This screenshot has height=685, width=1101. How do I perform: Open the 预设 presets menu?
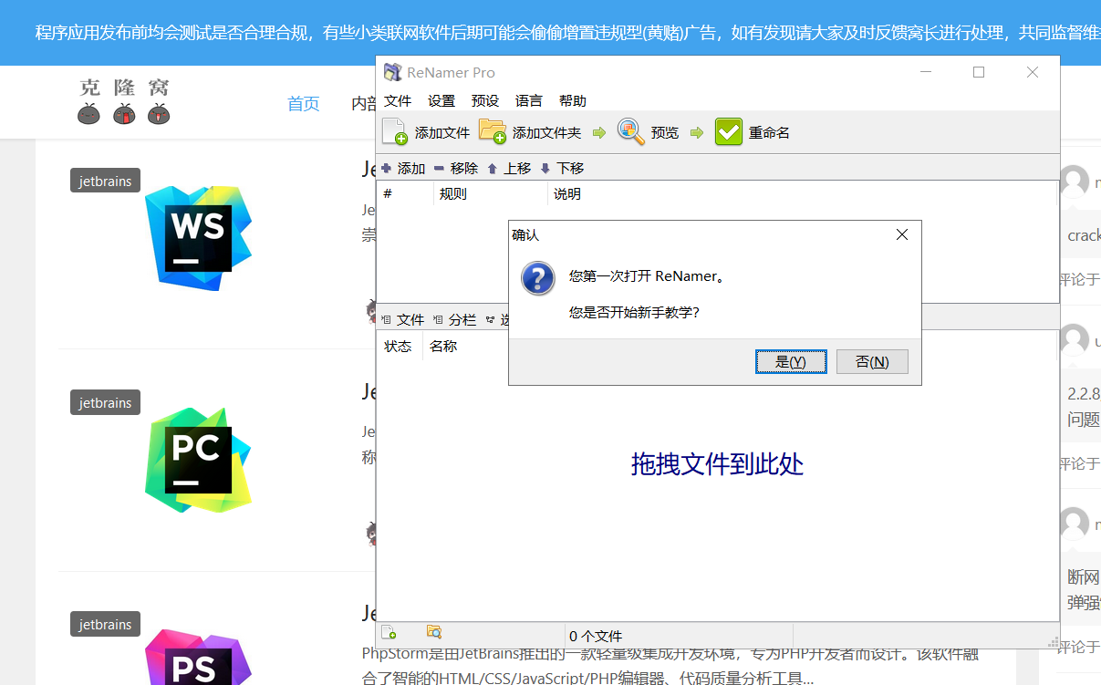tap(485, 100)
